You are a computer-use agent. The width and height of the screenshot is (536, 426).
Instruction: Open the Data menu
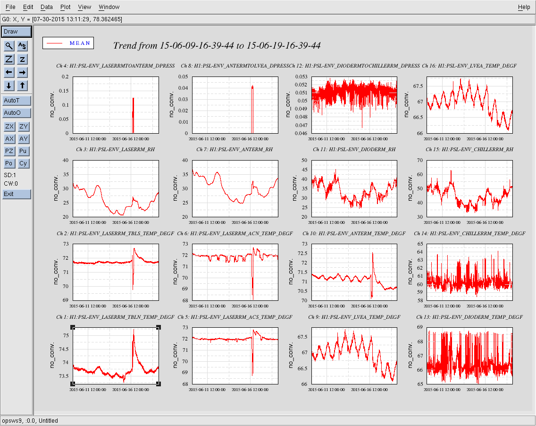[x=47, y=7]
